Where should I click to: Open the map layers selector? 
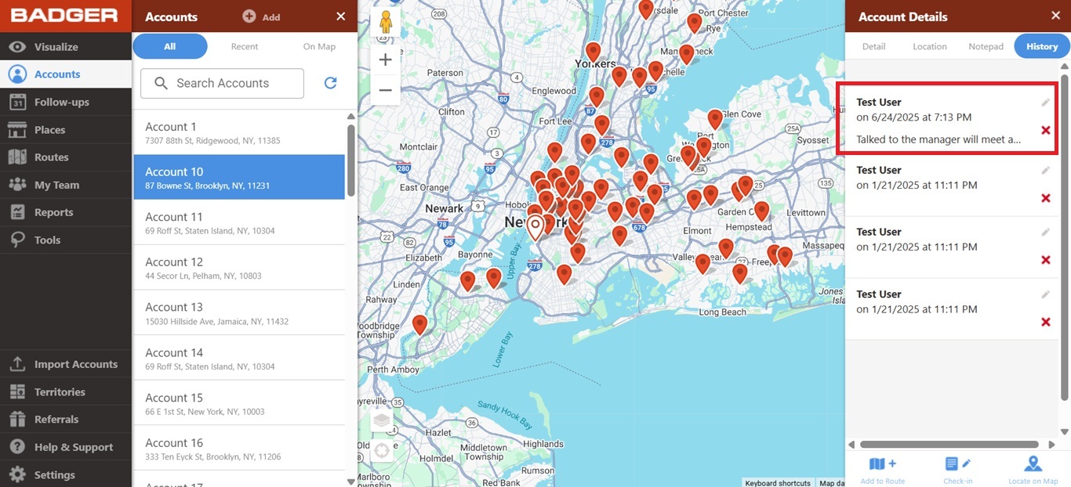coord(382,420)
